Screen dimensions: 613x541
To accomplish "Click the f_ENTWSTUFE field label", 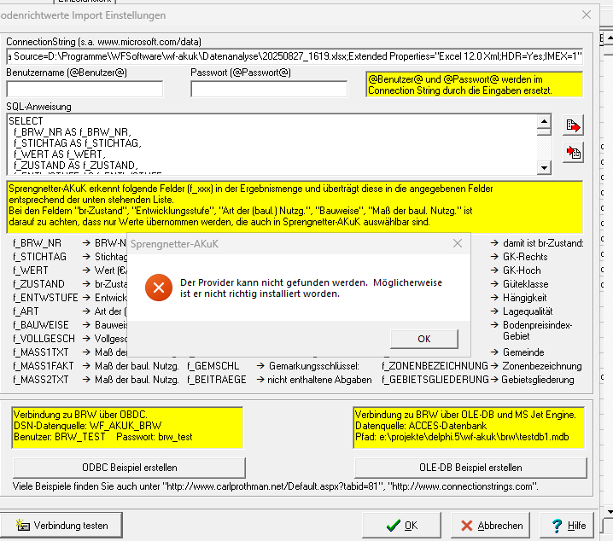I will tap(45, 298).
